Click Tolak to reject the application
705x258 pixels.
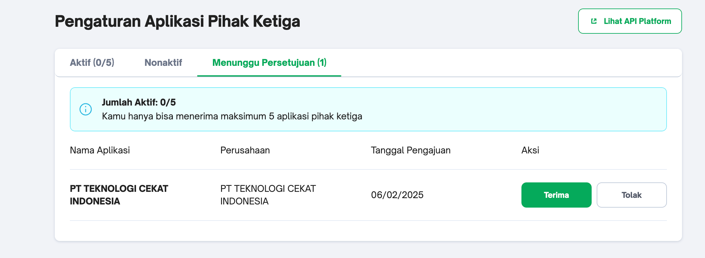click(631, 195)
